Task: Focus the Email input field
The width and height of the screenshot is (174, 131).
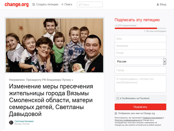Action: (140, 53)
